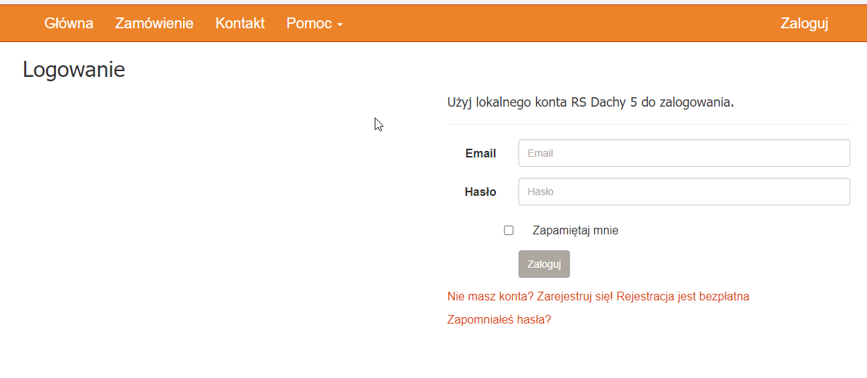This screenshot has width=867, height=378.
Task: Click the caret arrow beside Pomoc
Action: point(339,25)
